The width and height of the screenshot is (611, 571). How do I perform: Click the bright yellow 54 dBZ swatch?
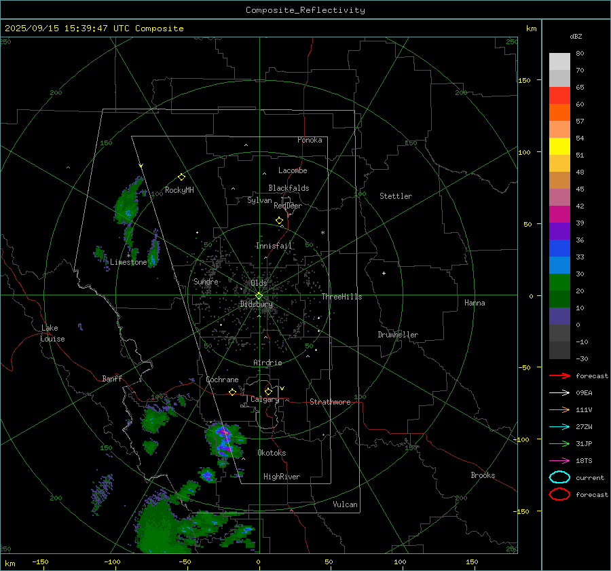(559, 146)
